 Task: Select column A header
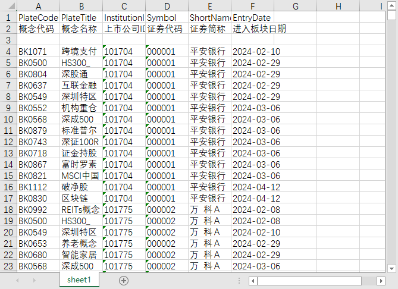38,6
